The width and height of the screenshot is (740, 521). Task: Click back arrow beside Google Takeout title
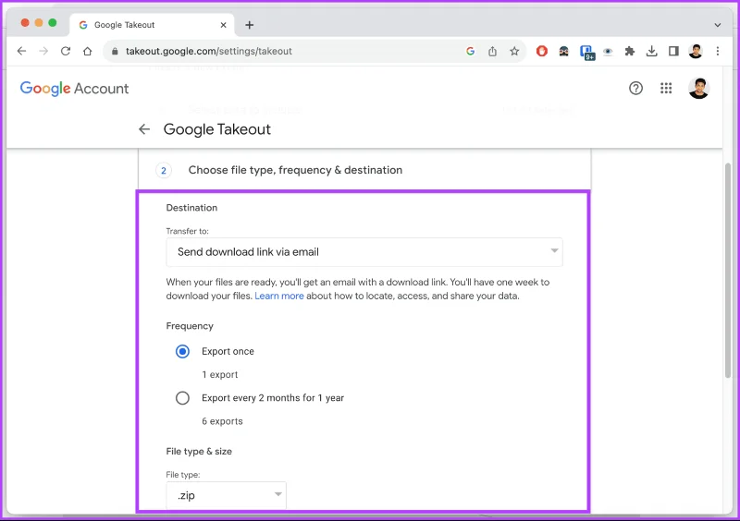click(x=144, y=129)
